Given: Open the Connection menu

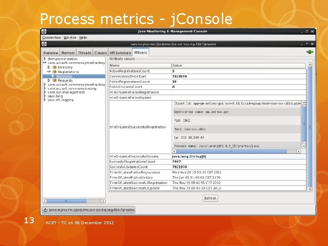Looking at the screenshot, I should click(x=51, y=38).
